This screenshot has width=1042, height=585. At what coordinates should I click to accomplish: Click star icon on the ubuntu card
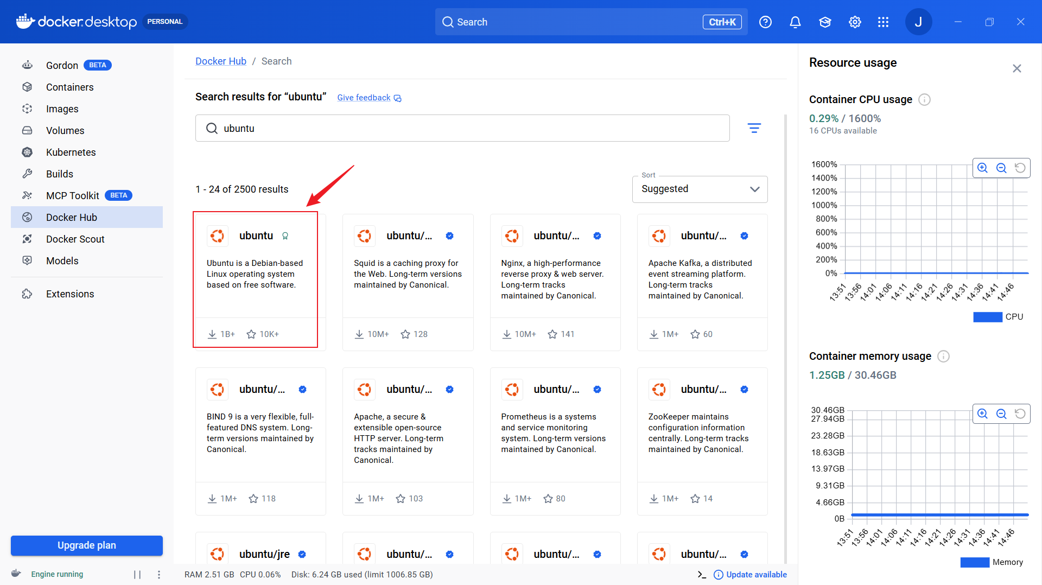click(251, 334)
